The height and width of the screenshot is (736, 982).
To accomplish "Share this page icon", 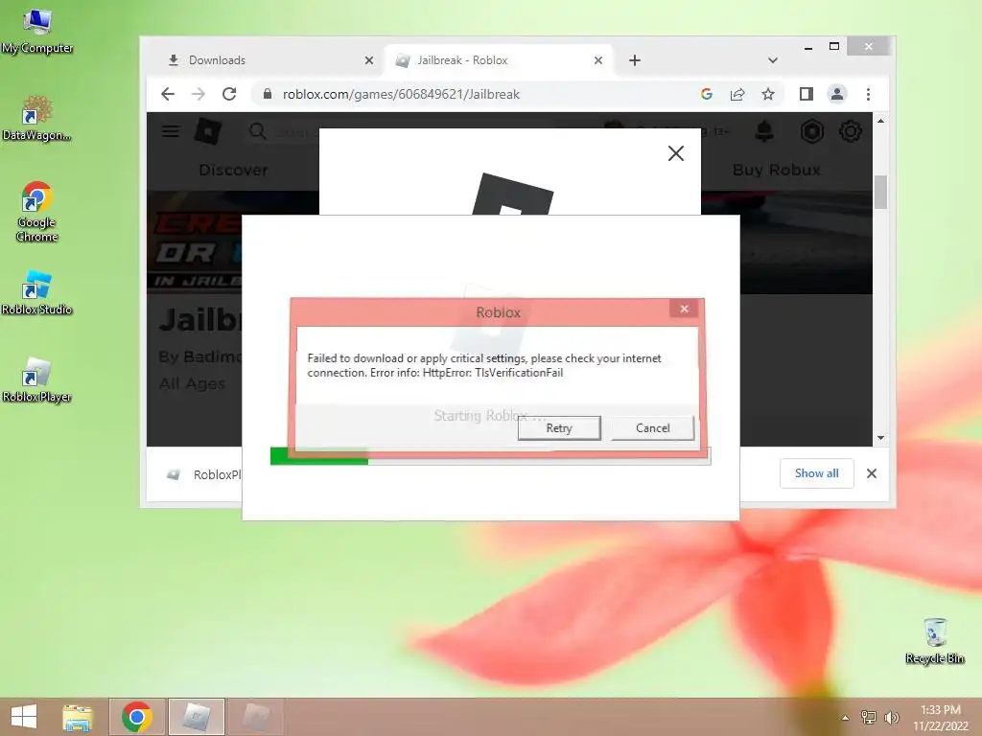I will tap(737, 94).
